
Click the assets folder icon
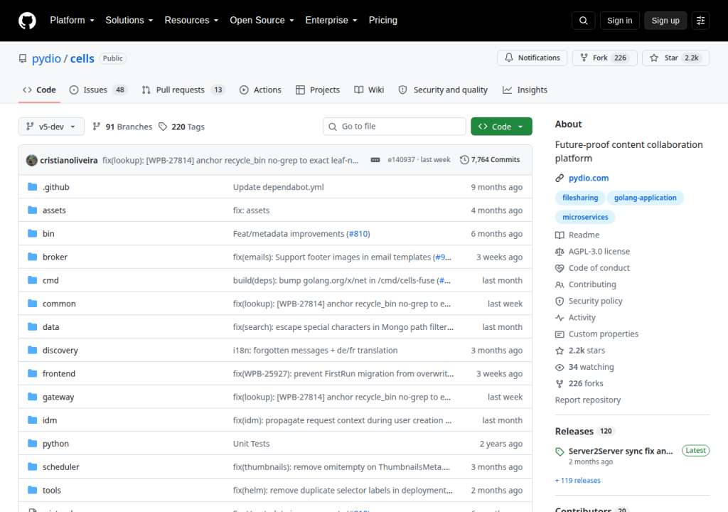click(x=32, y=210)
